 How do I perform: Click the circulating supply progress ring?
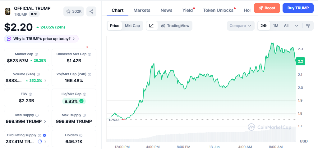click(x=40, y=142)
